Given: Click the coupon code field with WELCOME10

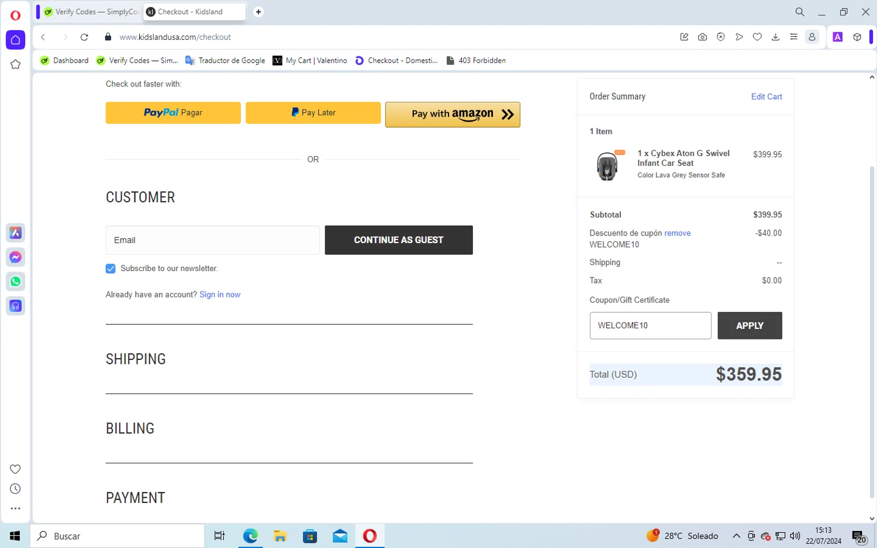Looking at the screenshot, I should click(x=650, y=325).
